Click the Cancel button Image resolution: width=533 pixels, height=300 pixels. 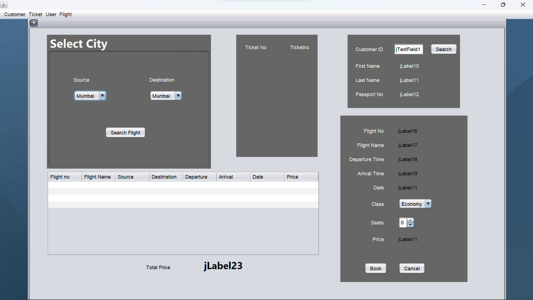click(x=412, y=268)
